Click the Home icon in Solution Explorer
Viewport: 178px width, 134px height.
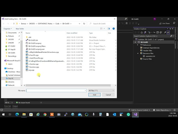click(142, 32)
